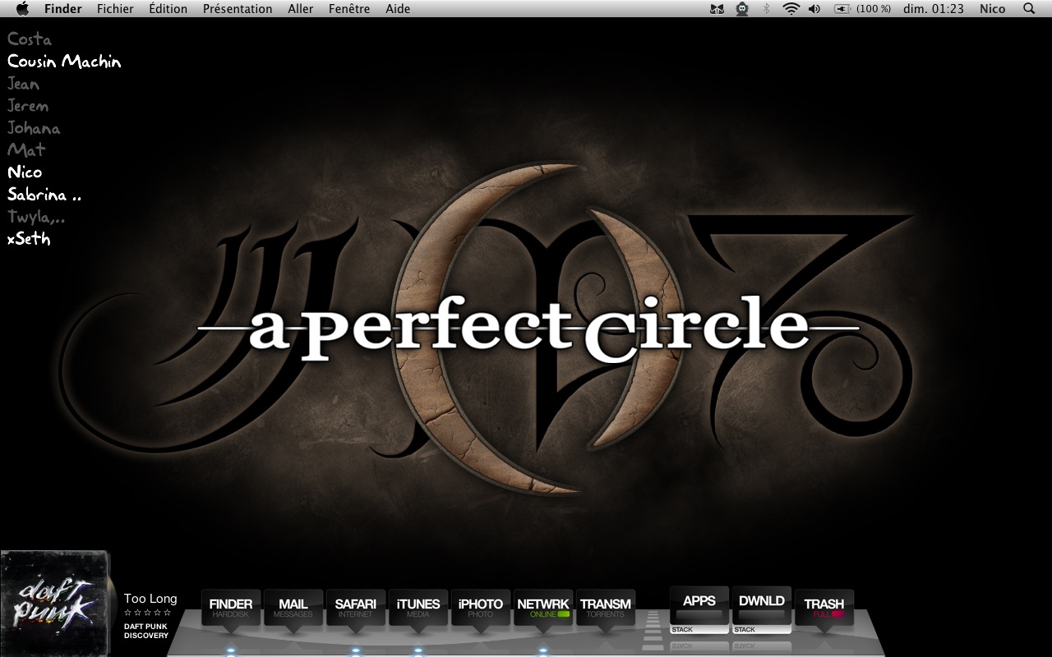The width and height of the screenshot is (1052, 657).
Task: Open Spotlight search magnifier
Action: pos(1029,8)
